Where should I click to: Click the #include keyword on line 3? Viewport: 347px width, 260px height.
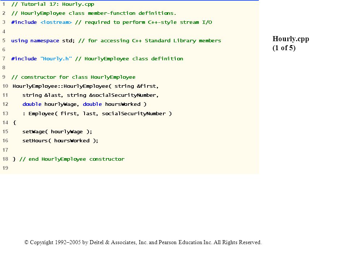24,22
